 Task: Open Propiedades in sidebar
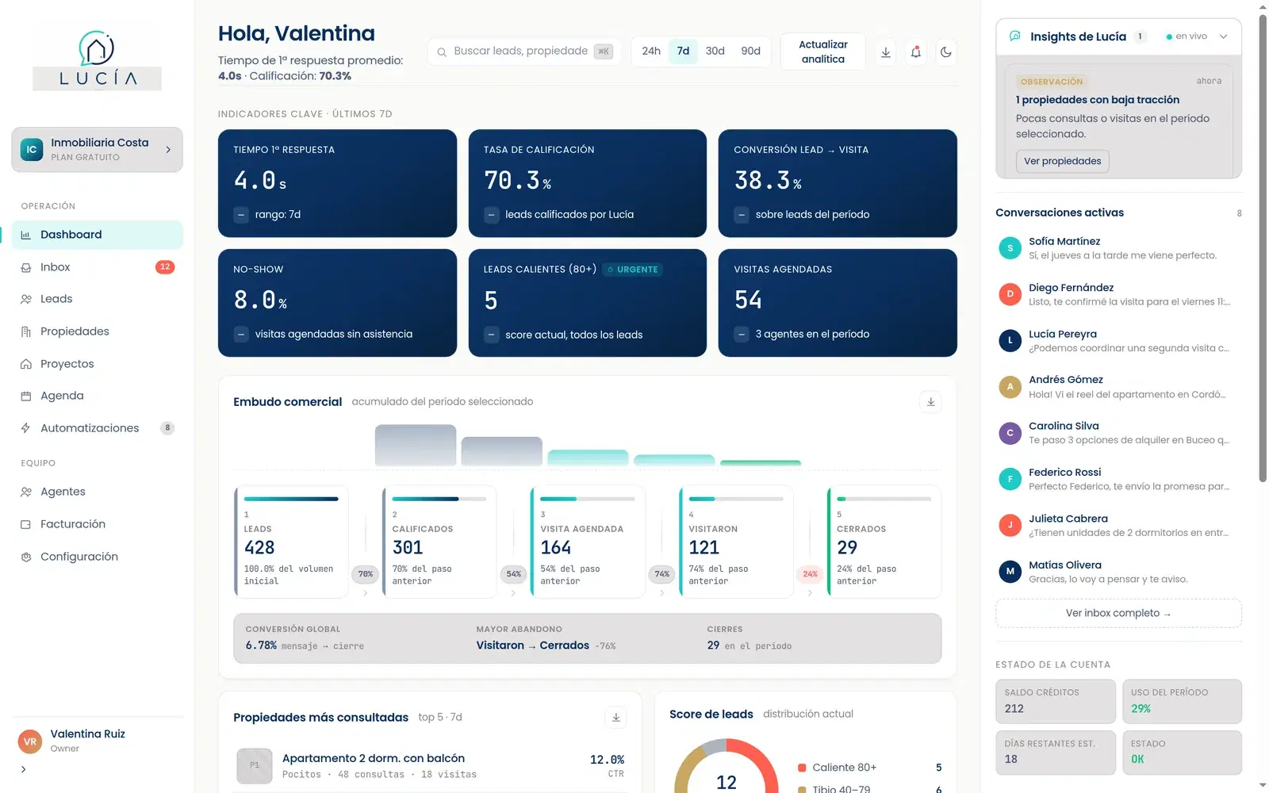(97, 331)
